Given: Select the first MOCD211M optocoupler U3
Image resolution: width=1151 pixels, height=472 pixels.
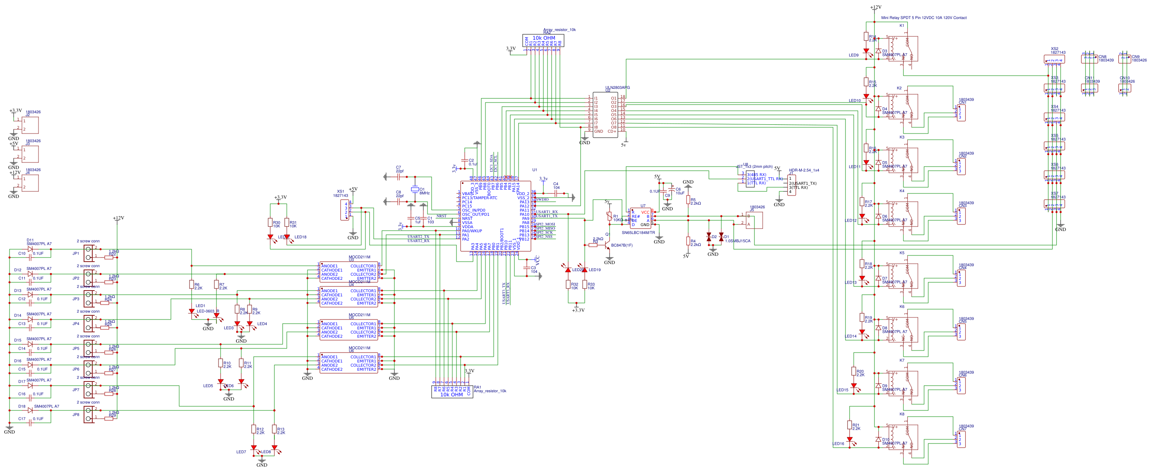Looking at the screenshot, I should tap(349, 272).
